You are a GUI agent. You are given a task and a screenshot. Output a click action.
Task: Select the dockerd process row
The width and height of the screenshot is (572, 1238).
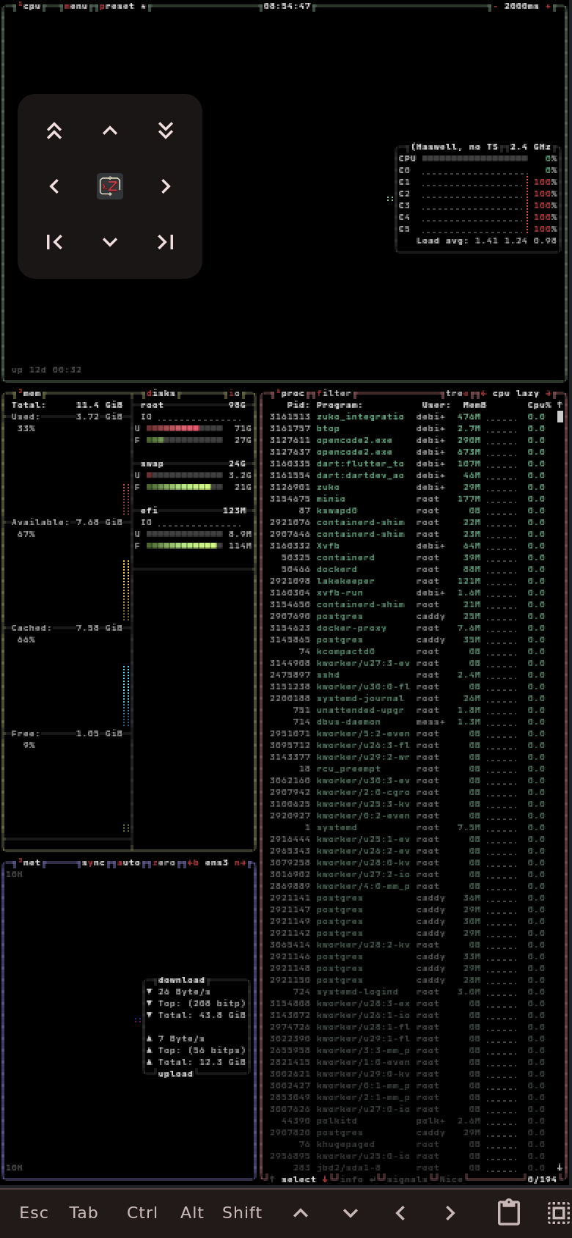coord(410,569)
